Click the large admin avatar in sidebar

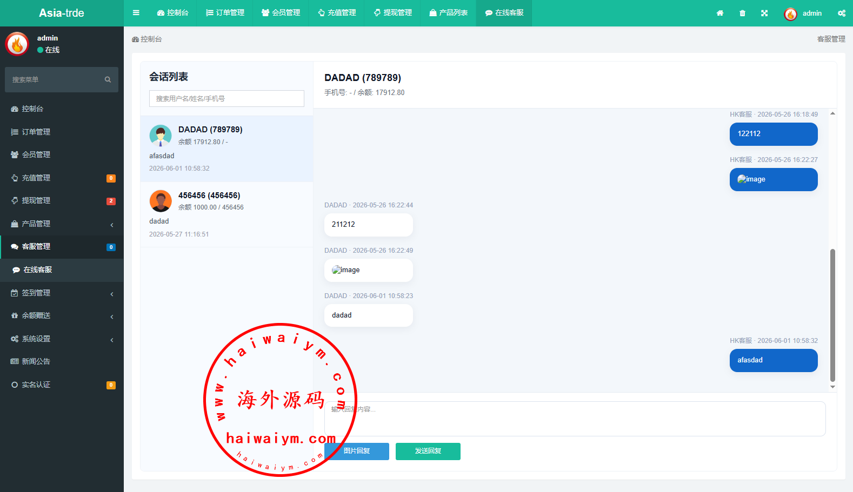pos(17,44)
